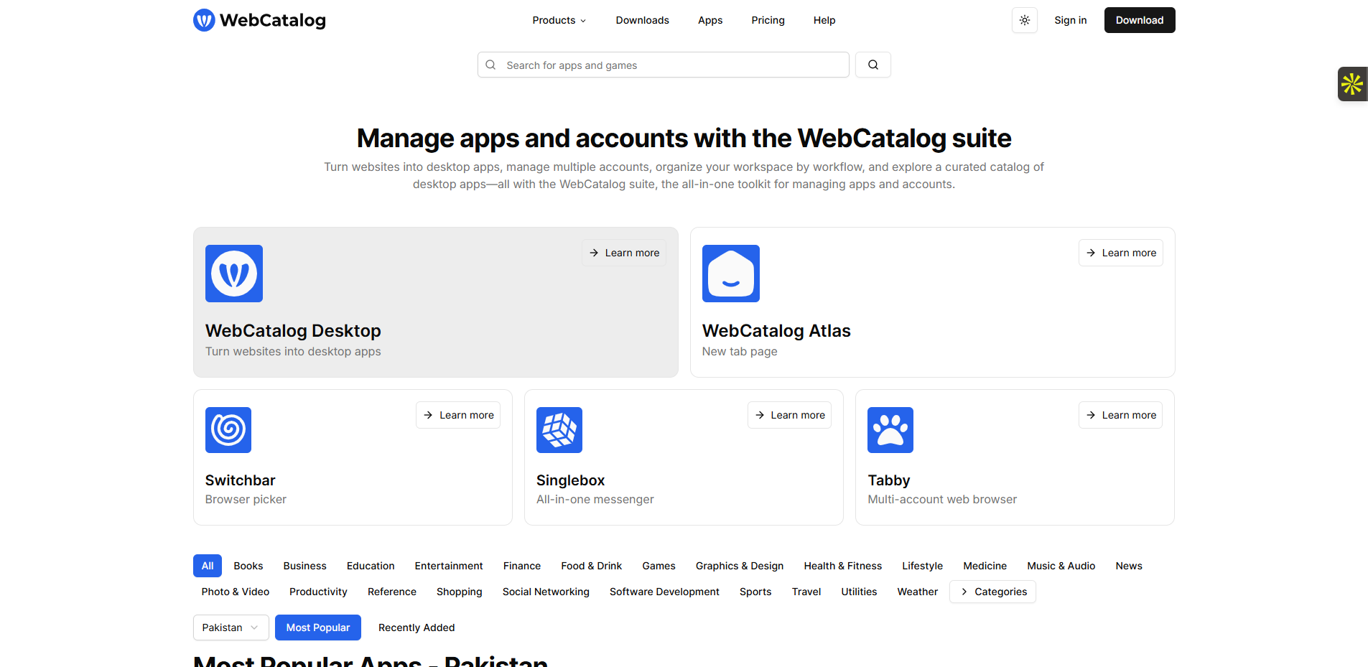Toggle light/dark theme with sun icon
The height and width of the screenshot is (667, 1368).
1024,20
